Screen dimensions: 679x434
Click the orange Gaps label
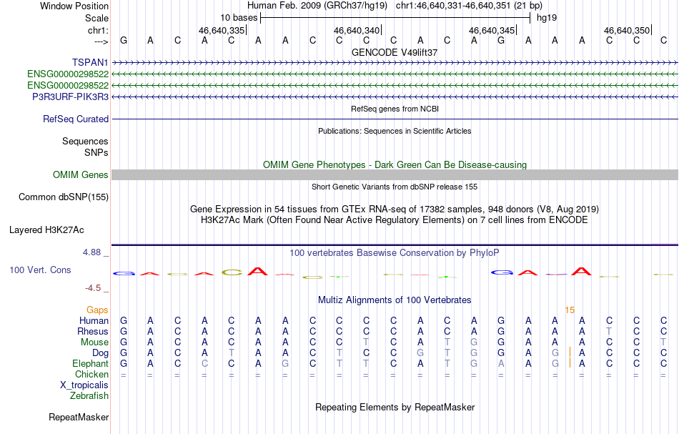(x=97, y=310)
